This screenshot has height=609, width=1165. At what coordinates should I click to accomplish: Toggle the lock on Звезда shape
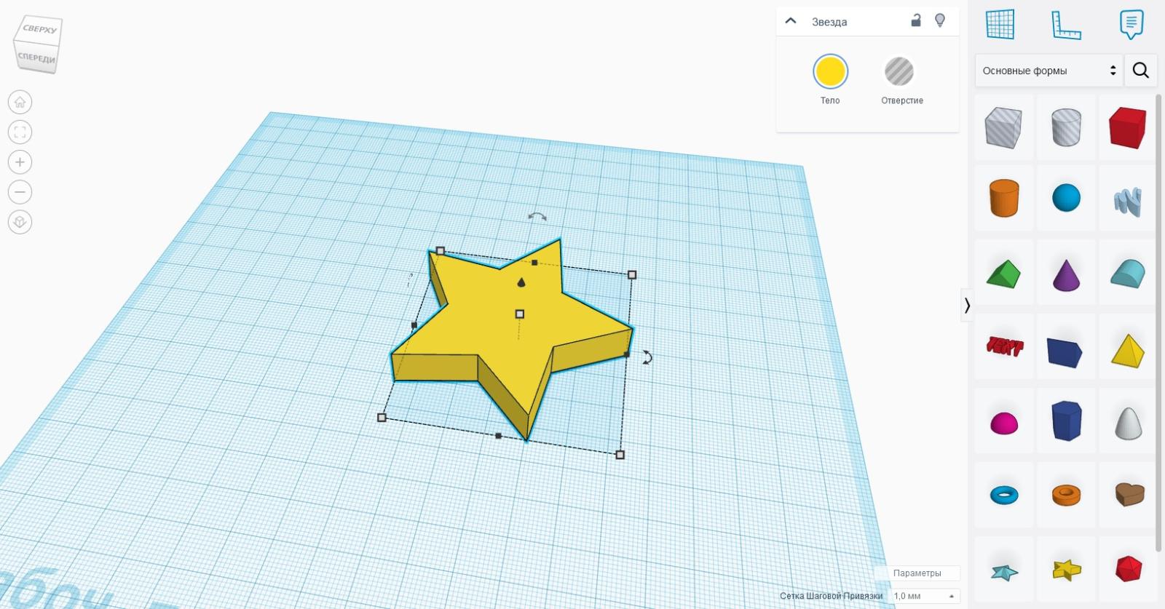[916, 20]
